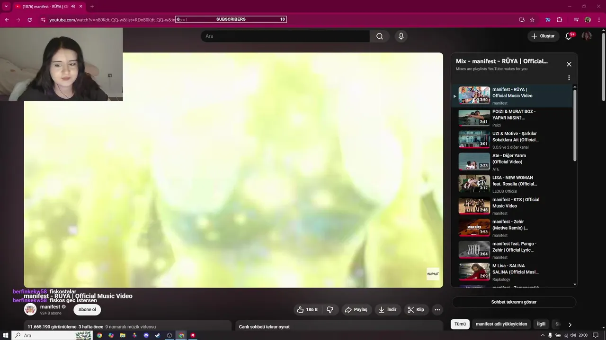
Task: Click the manifest channel avatar
Action: coord(30,310)
